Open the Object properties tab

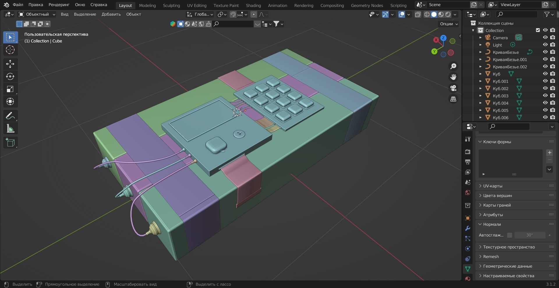[468, 218]
